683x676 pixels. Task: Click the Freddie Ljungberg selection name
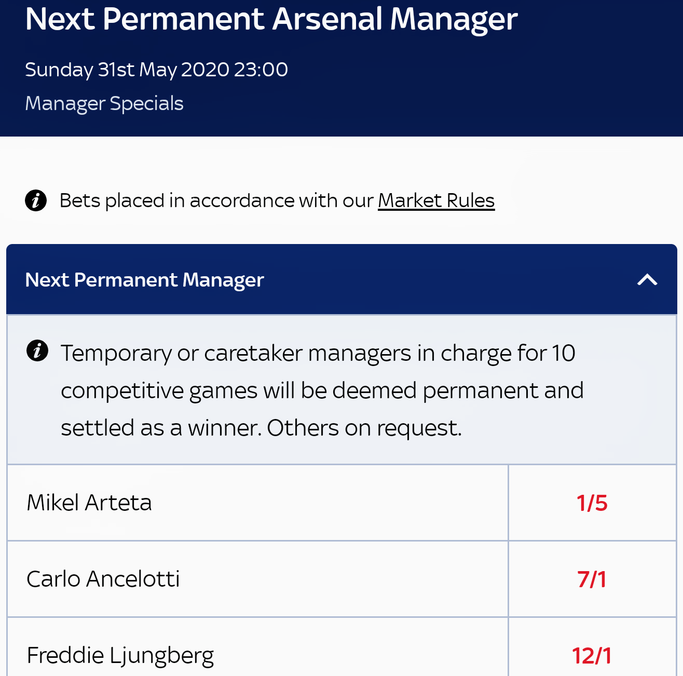coord(120,656)
